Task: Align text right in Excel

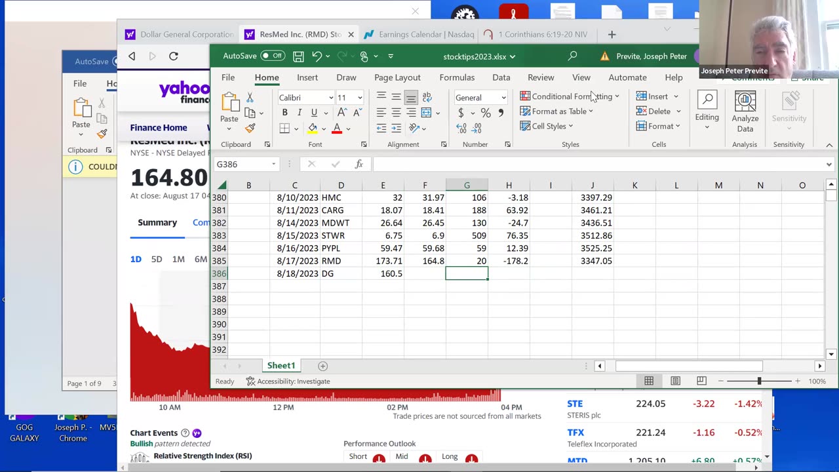Action: pos(411,113)
